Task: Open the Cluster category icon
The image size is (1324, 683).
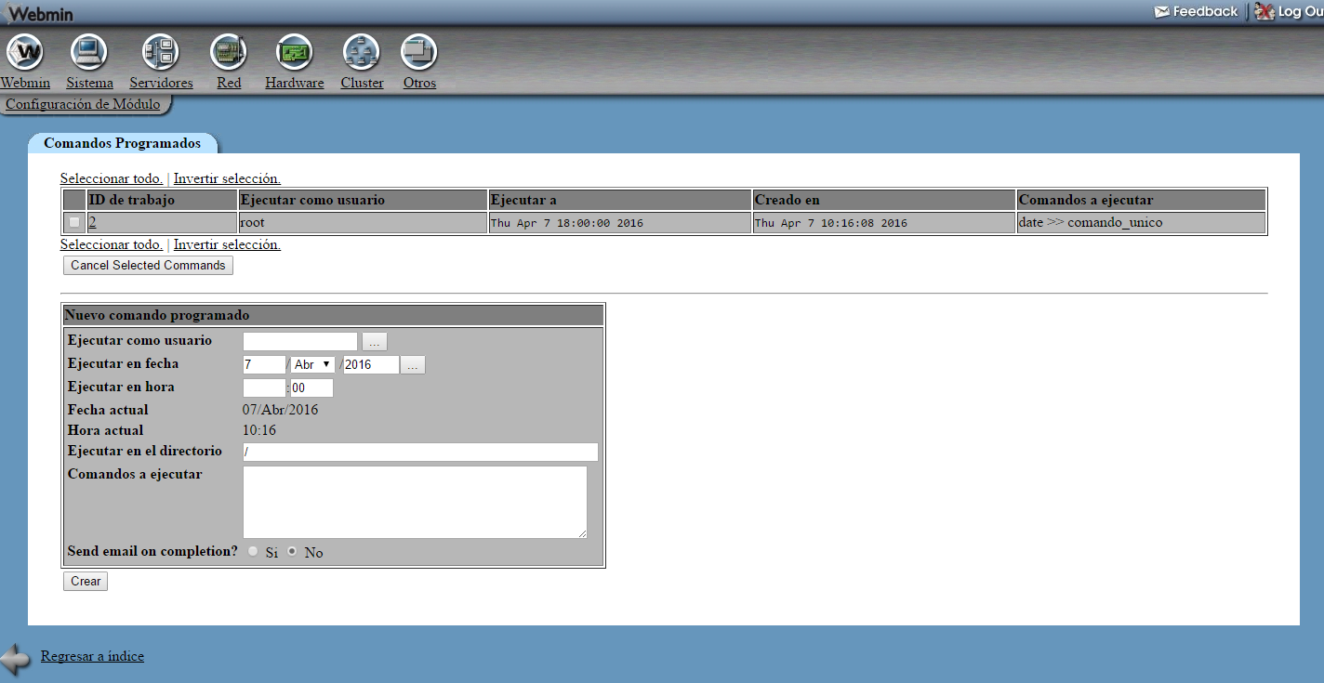Action: coord(361,52)
